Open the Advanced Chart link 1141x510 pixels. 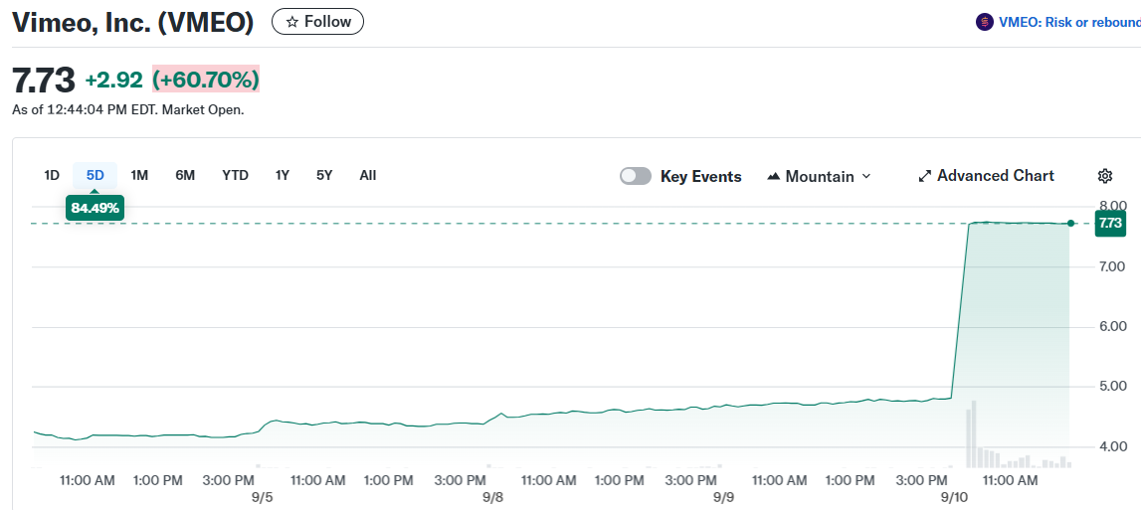(986, 175)
